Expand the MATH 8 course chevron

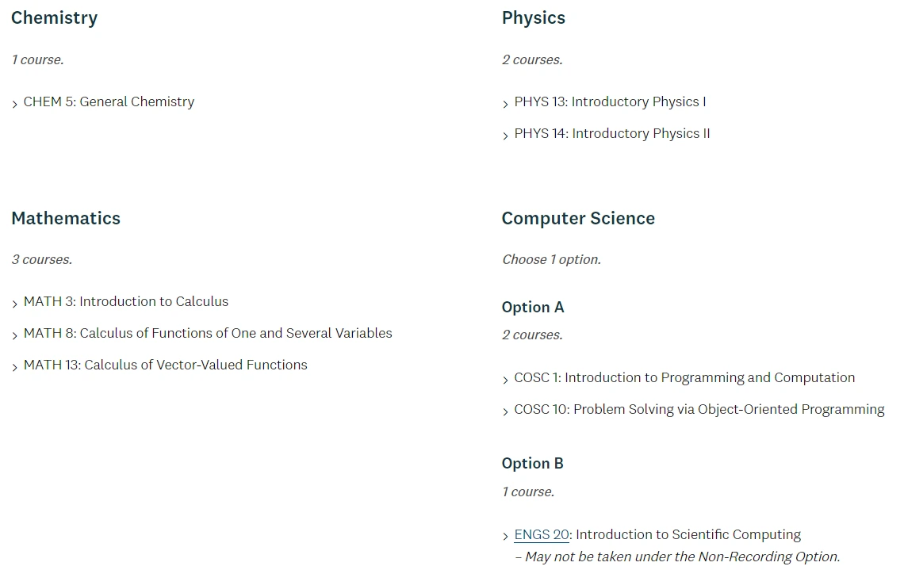pyautogui.click(x=14, y=336)
